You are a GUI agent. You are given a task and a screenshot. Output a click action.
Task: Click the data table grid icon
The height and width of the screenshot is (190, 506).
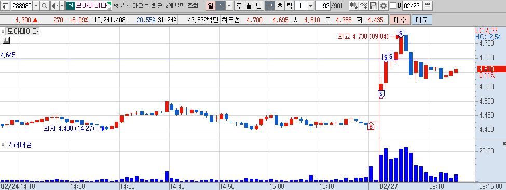pyautogui.click(x=6, y=40)
